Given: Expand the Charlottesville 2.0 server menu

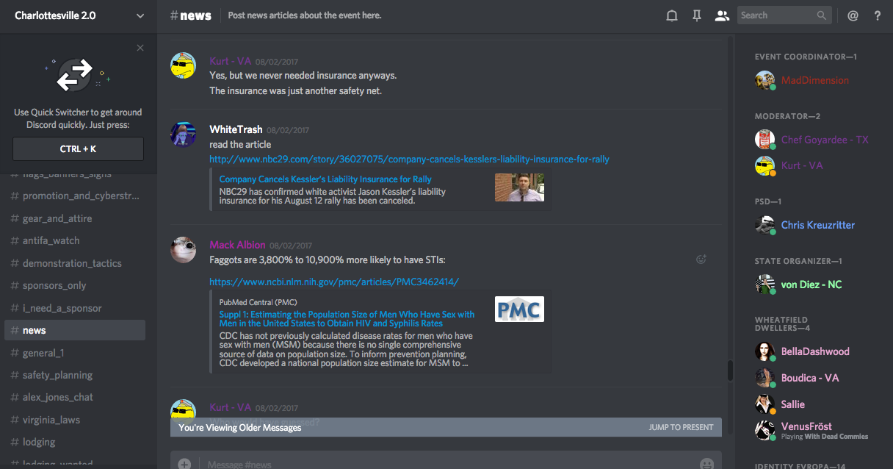Looking at the screenshot, I should pos(140,15).
